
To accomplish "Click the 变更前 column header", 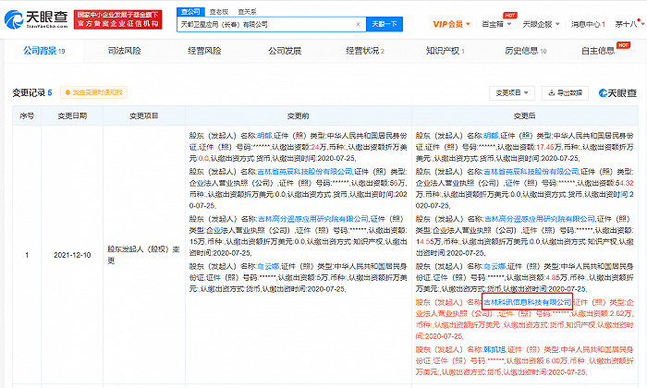I will click(x=299, y=115).
